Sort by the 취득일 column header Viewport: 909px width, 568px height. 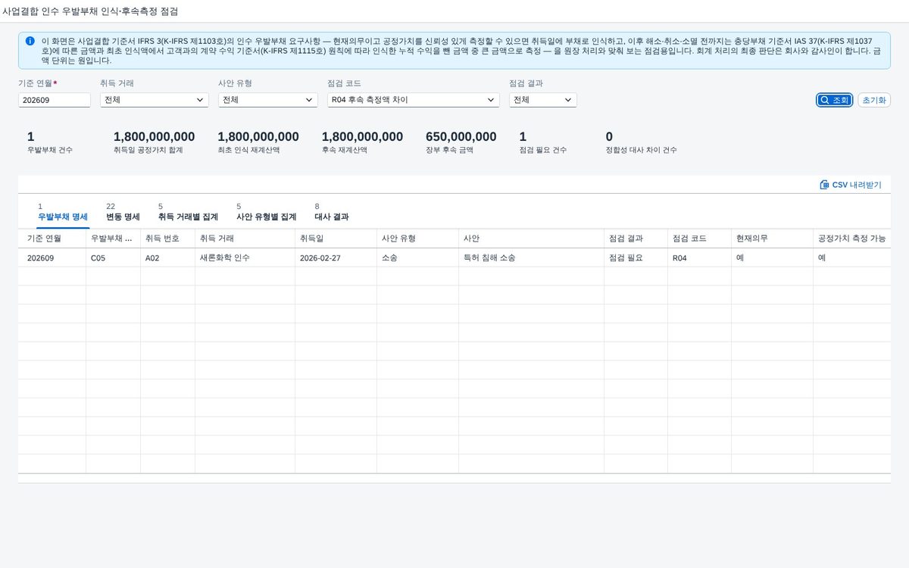(336, 239)
